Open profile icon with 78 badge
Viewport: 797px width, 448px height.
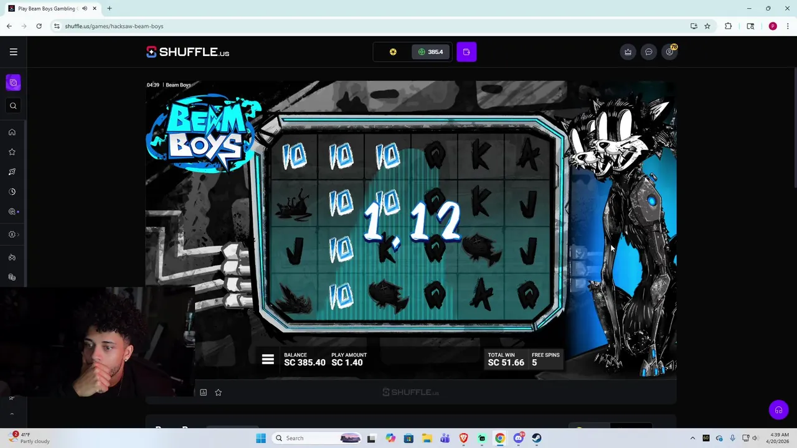pyautogui.click(x=670, y=52)
